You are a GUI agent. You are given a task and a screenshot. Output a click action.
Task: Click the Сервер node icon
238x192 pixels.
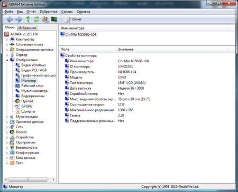coord(12,55)
